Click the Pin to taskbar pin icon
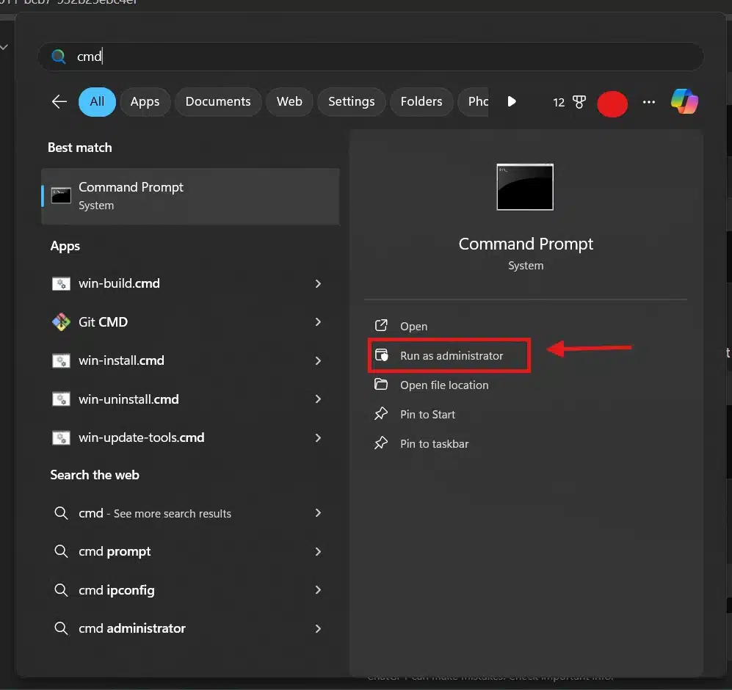Viewport: 732px width, 690px height. coord(381,443)
